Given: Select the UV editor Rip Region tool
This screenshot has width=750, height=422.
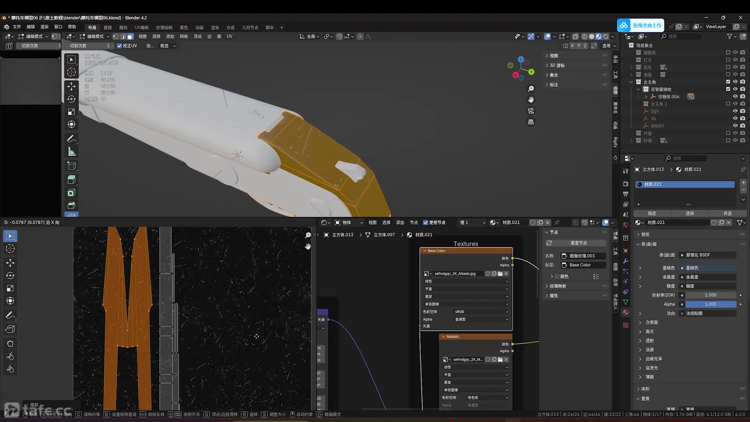Looking at the screenshot, I should click(10, 329).
